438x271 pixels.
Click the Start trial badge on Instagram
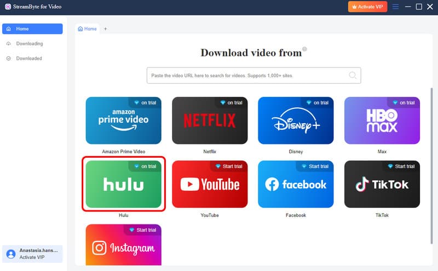pyautogui.click(x=143, y=230)
